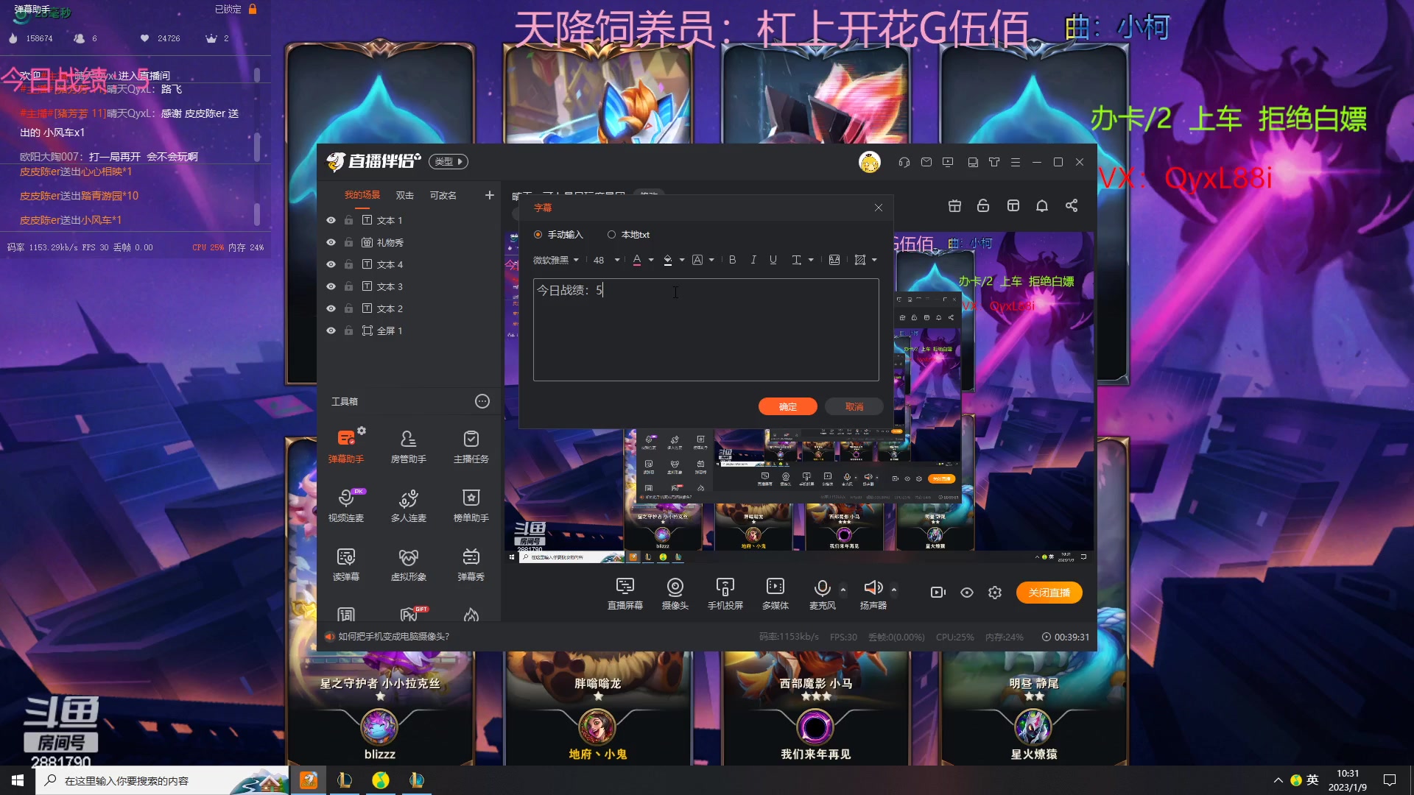Pick the font color A swatch
The height and width of the screenshot is (795, 1414).
(637, 260)
